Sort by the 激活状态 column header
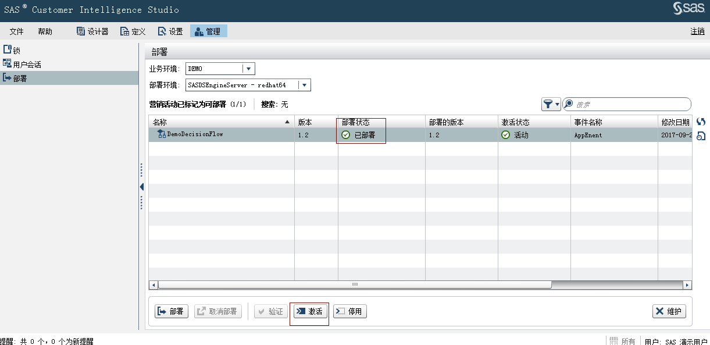Screen dimensions: 710x345 click(x=534, y=122)
